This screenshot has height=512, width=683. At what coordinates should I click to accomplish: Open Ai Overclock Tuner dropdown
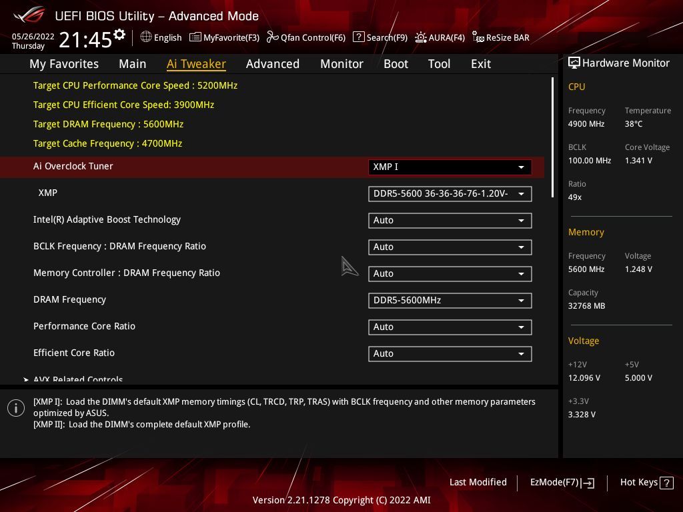click(450, 167)
